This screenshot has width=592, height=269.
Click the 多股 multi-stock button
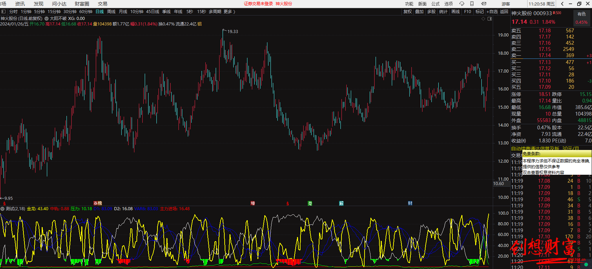pyautogui.click(x=431, y=12)
